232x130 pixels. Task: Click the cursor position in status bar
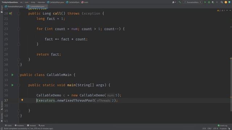(204, 129)
